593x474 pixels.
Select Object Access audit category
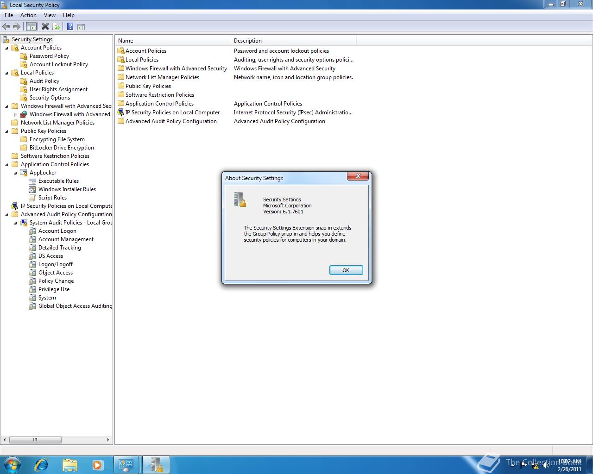point(56,273)
